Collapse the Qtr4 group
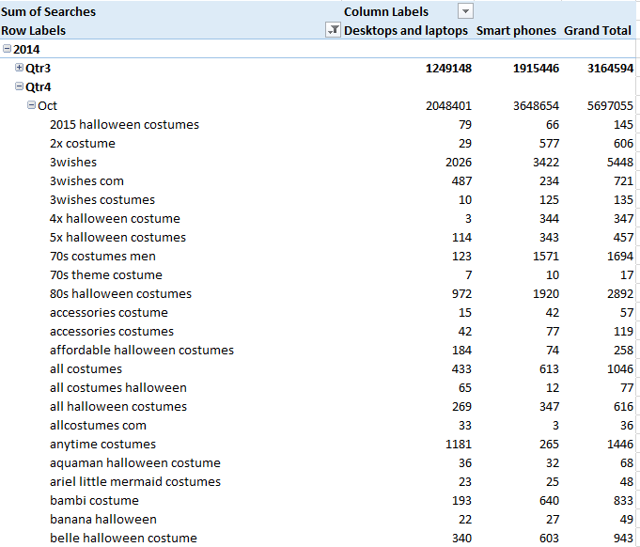Image resolution: width=640 pixels, height=547 pixels. (x=19, y=86)
